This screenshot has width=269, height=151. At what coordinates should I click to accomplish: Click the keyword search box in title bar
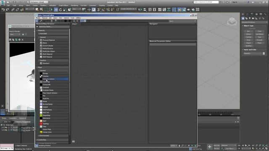pyautogui.click(x=206, y=2)
